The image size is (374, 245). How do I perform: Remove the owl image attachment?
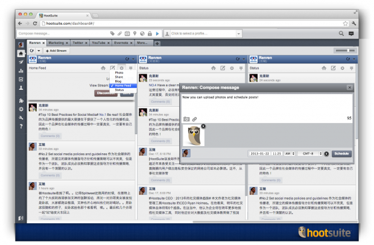(203, 126)
